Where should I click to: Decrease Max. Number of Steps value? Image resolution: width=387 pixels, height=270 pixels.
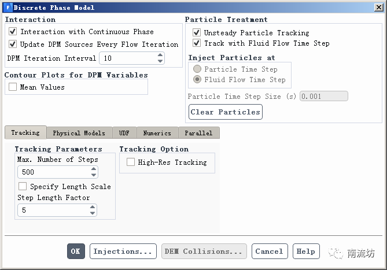click(x=93, y=175)
